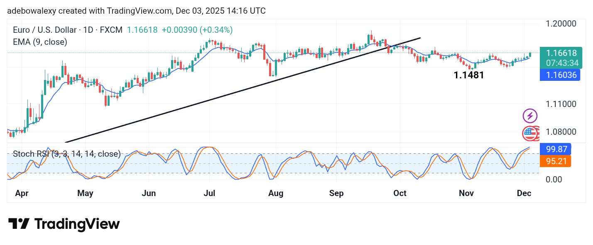Viewport: 593px width, 245px height.
Task: Click the 07:43:34 countdown timer label
Action: pyautogui.click(x=562, y=63)
